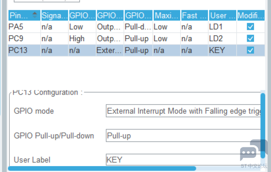Screen dimensions: 271x172
Task: Click the LD2 user label cell
Action: click(x=223, y=38)
